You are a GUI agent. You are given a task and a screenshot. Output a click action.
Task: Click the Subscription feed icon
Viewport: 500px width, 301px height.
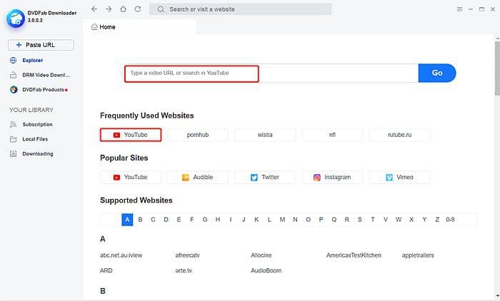13,124
